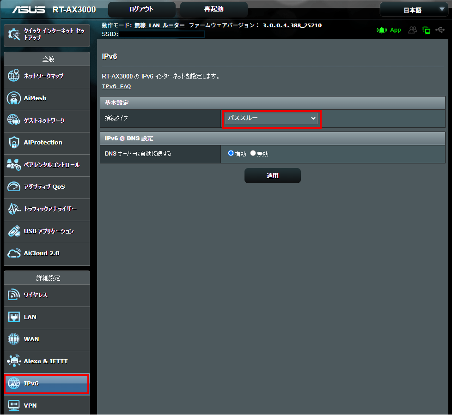This screenshot has width=452, height=415.
Task: Open Alexa & IFTTT menu item
Action: 47,362
